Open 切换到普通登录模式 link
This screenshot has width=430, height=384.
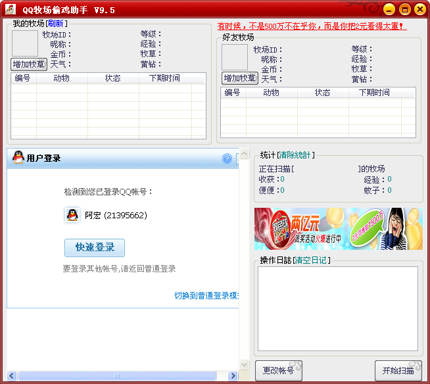tap(206, 296)
